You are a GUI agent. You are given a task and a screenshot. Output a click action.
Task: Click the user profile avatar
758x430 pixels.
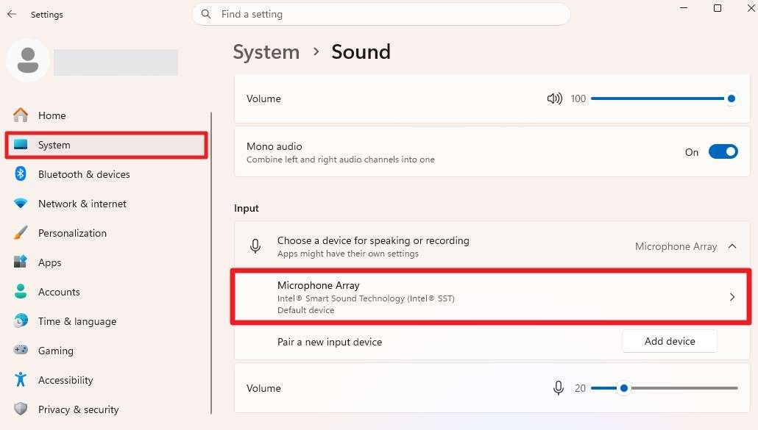[x=28, y=60]
